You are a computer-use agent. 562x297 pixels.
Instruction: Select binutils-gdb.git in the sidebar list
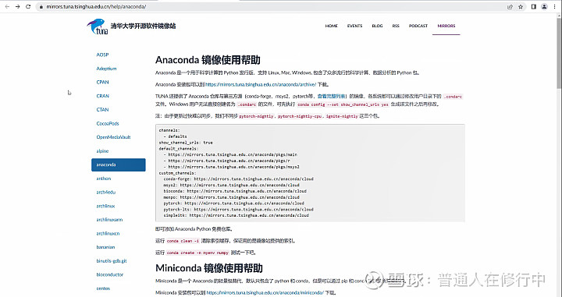pyautogui.click(x=112, y=261)
